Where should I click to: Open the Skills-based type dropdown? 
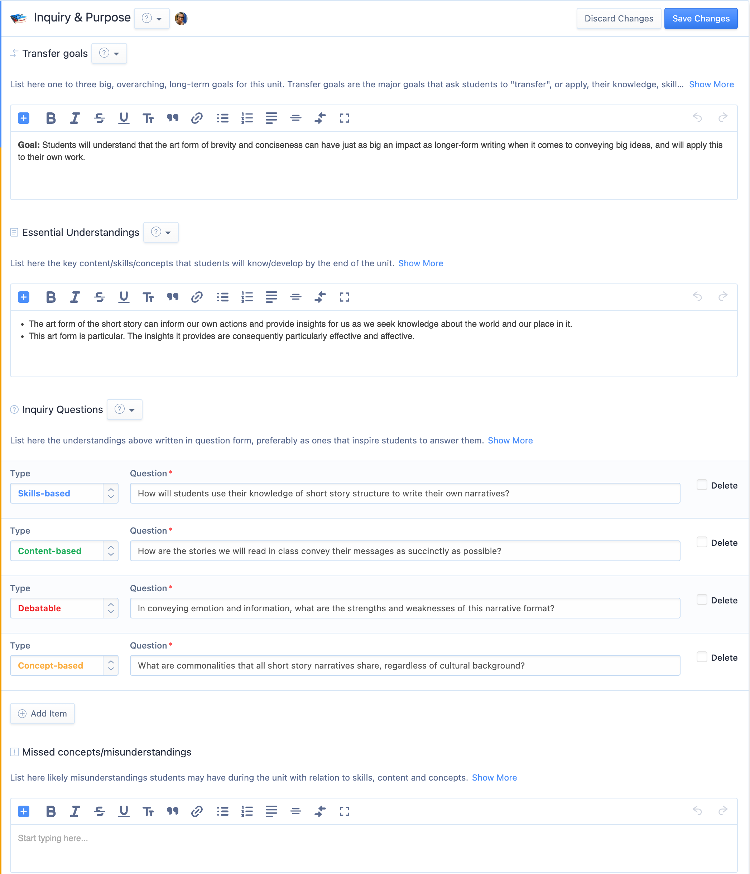pyautogui.click(x=64, y=493)
